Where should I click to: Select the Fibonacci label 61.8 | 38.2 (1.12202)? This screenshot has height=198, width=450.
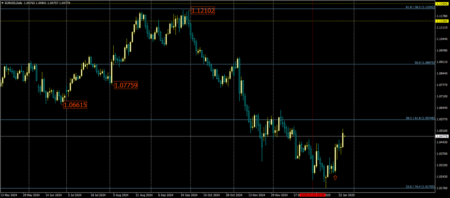420,7
